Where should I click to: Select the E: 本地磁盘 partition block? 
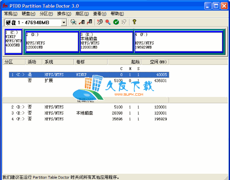tap(106, 42)
